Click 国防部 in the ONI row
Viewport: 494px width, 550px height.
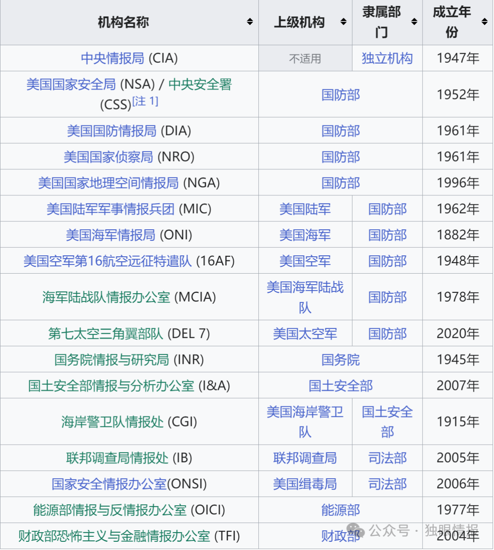[387, 235]
